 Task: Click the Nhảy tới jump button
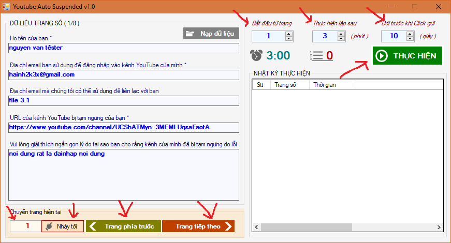tap(63, 226)
